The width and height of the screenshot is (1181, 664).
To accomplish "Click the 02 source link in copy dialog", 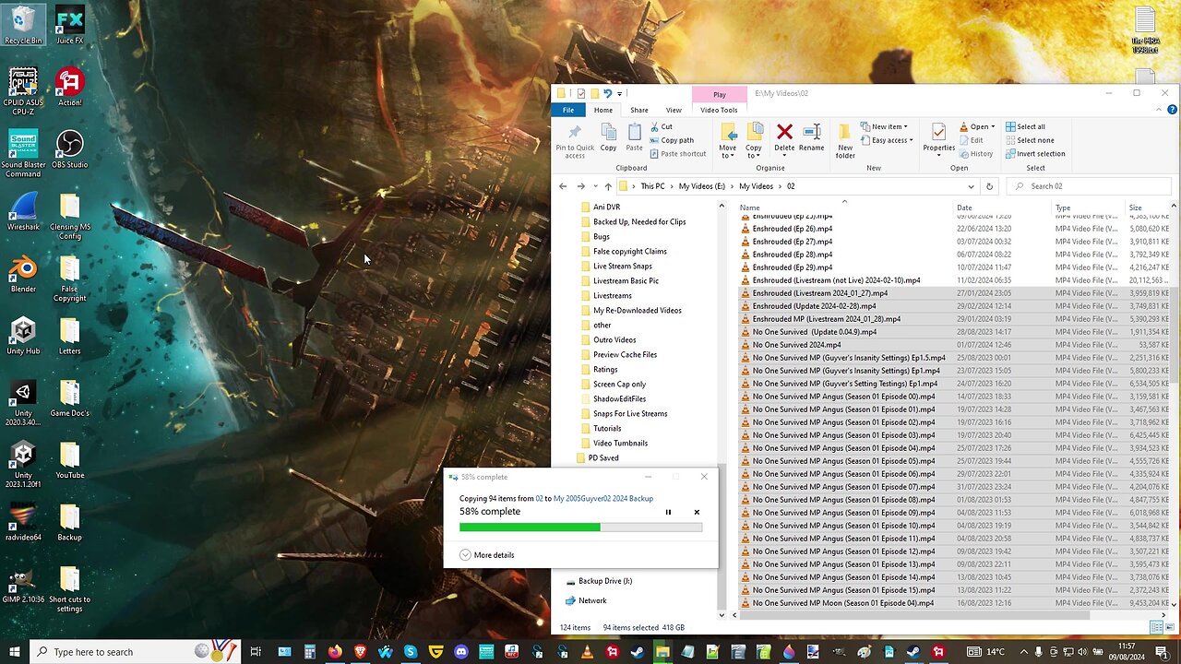I will pos(540,499).
